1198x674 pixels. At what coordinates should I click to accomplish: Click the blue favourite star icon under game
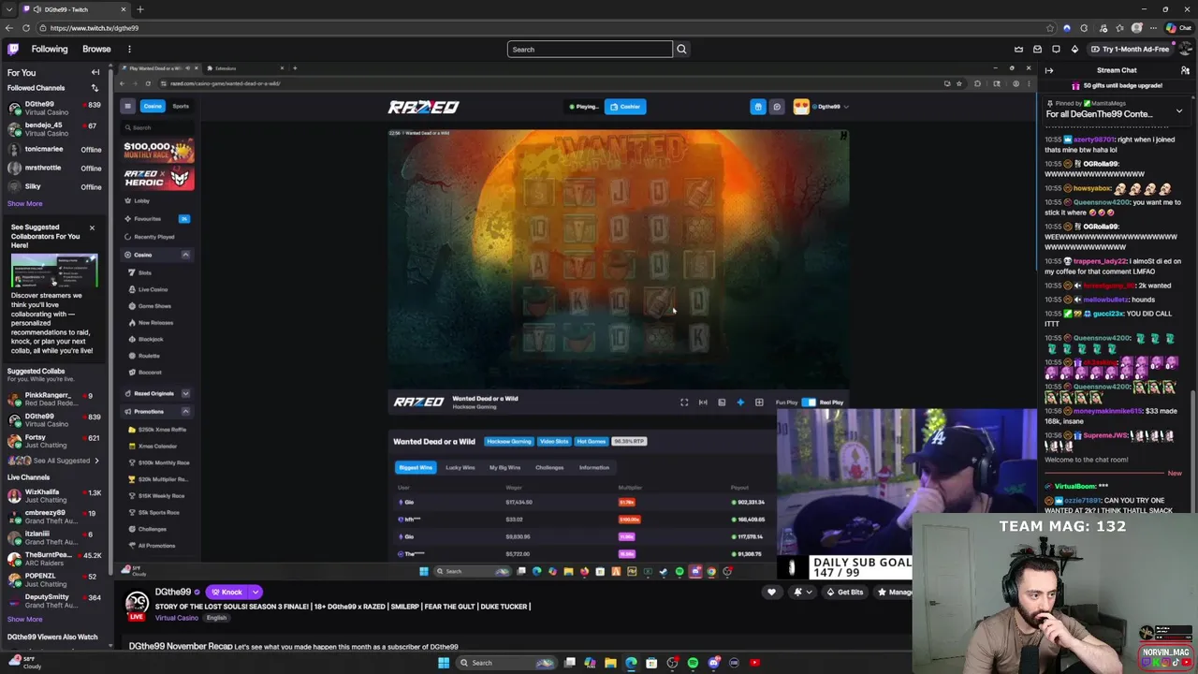coord(740,403)
